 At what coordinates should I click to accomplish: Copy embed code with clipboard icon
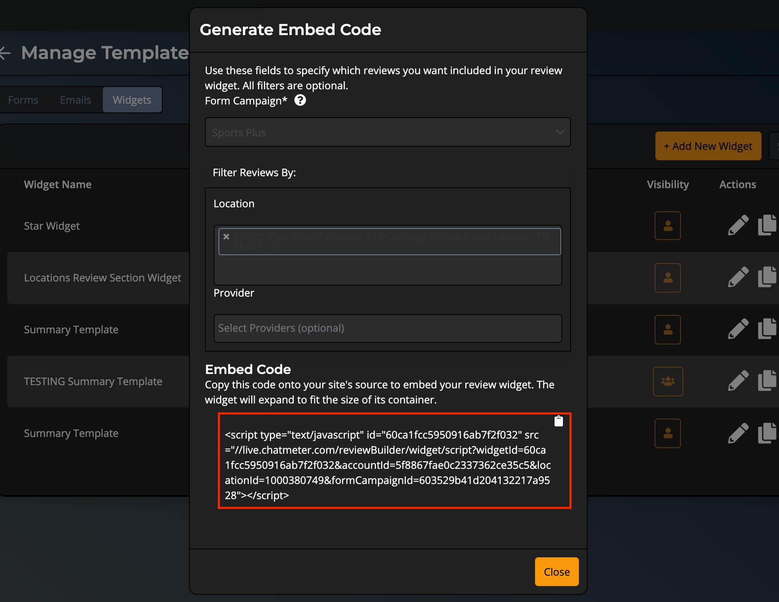coord(559,421)
